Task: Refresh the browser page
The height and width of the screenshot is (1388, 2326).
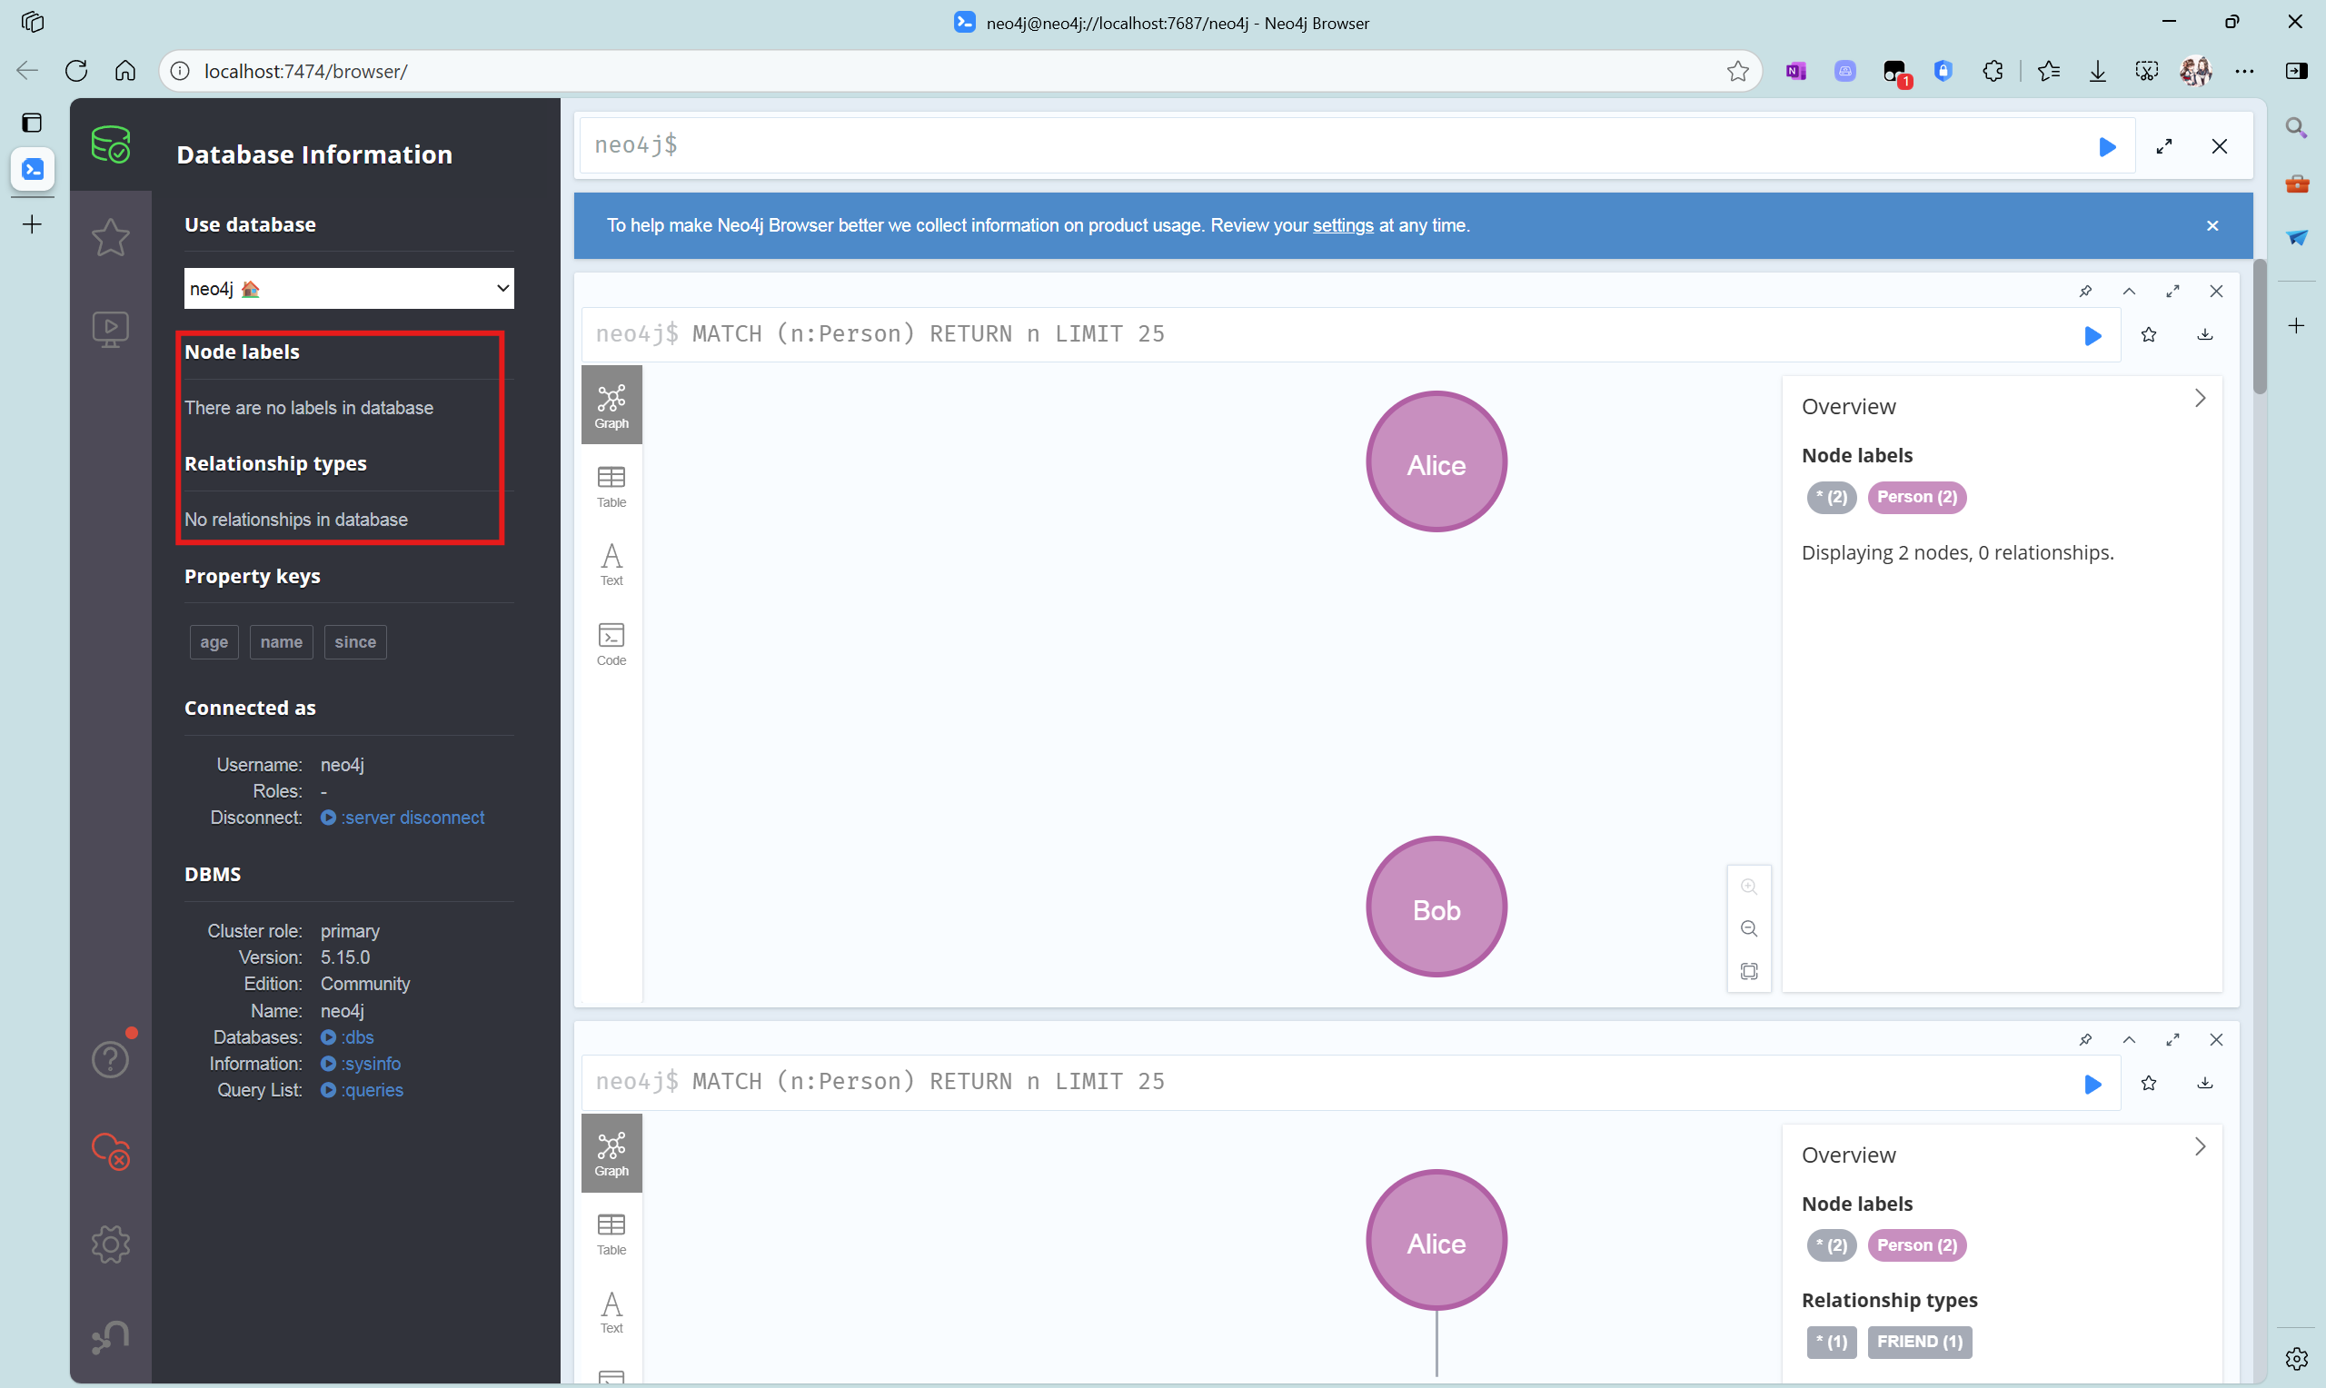Action: click(76, 71)
